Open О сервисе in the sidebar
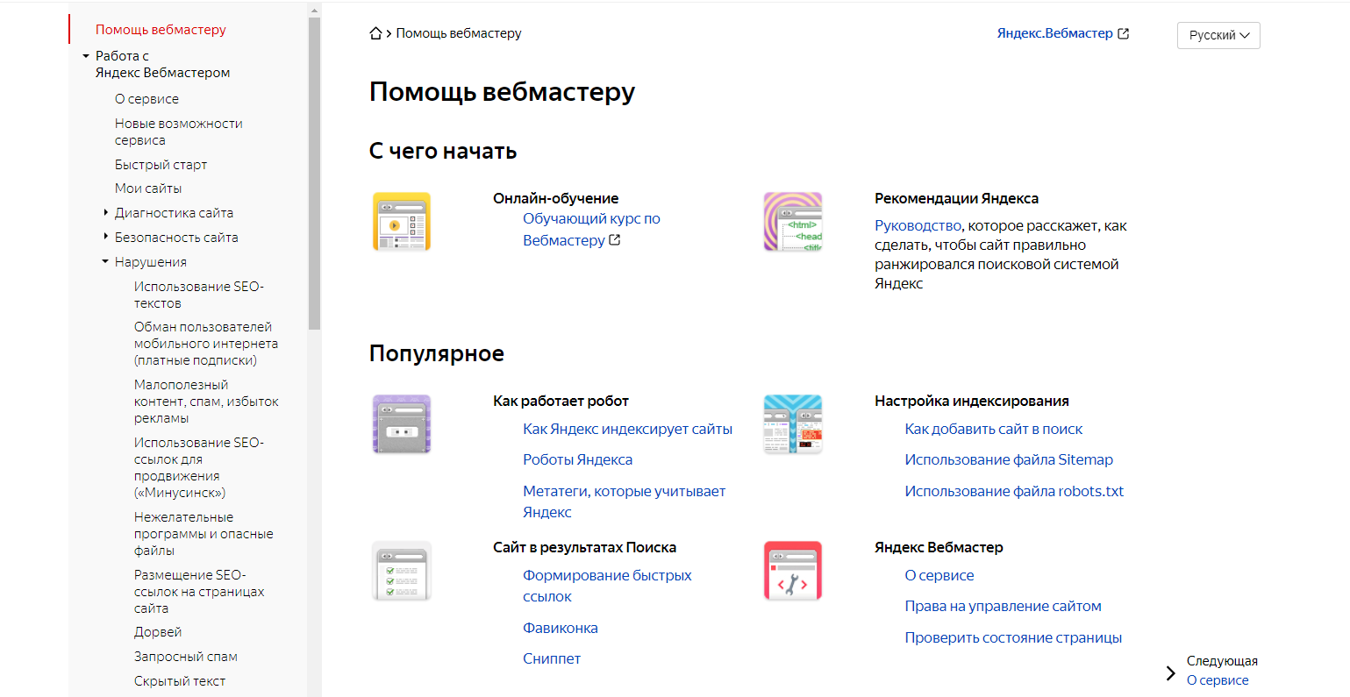1350x697 pixels. tap(146, 99)
